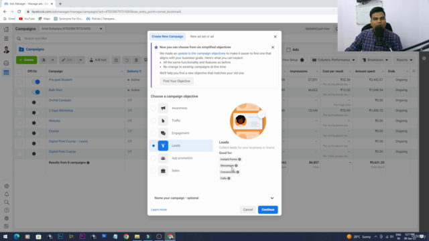The width and height of the screenshot is (429, 241).
Task: Open Columns: Performance dropdown
Action: pyautogui.click(x=334, y=60)
